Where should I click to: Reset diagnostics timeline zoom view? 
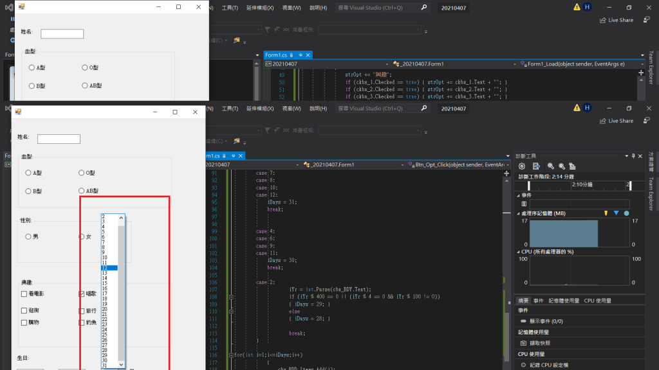tap(572, 166)
